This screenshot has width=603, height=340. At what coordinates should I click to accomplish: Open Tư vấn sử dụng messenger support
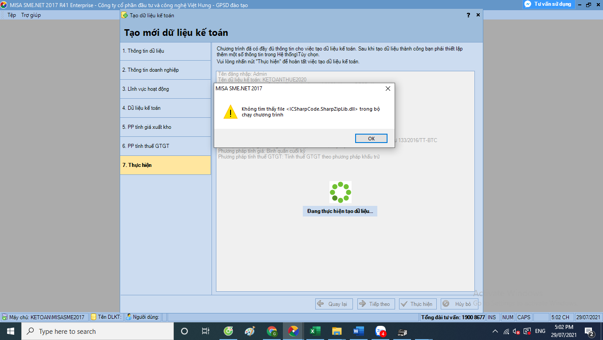point(548,4)
